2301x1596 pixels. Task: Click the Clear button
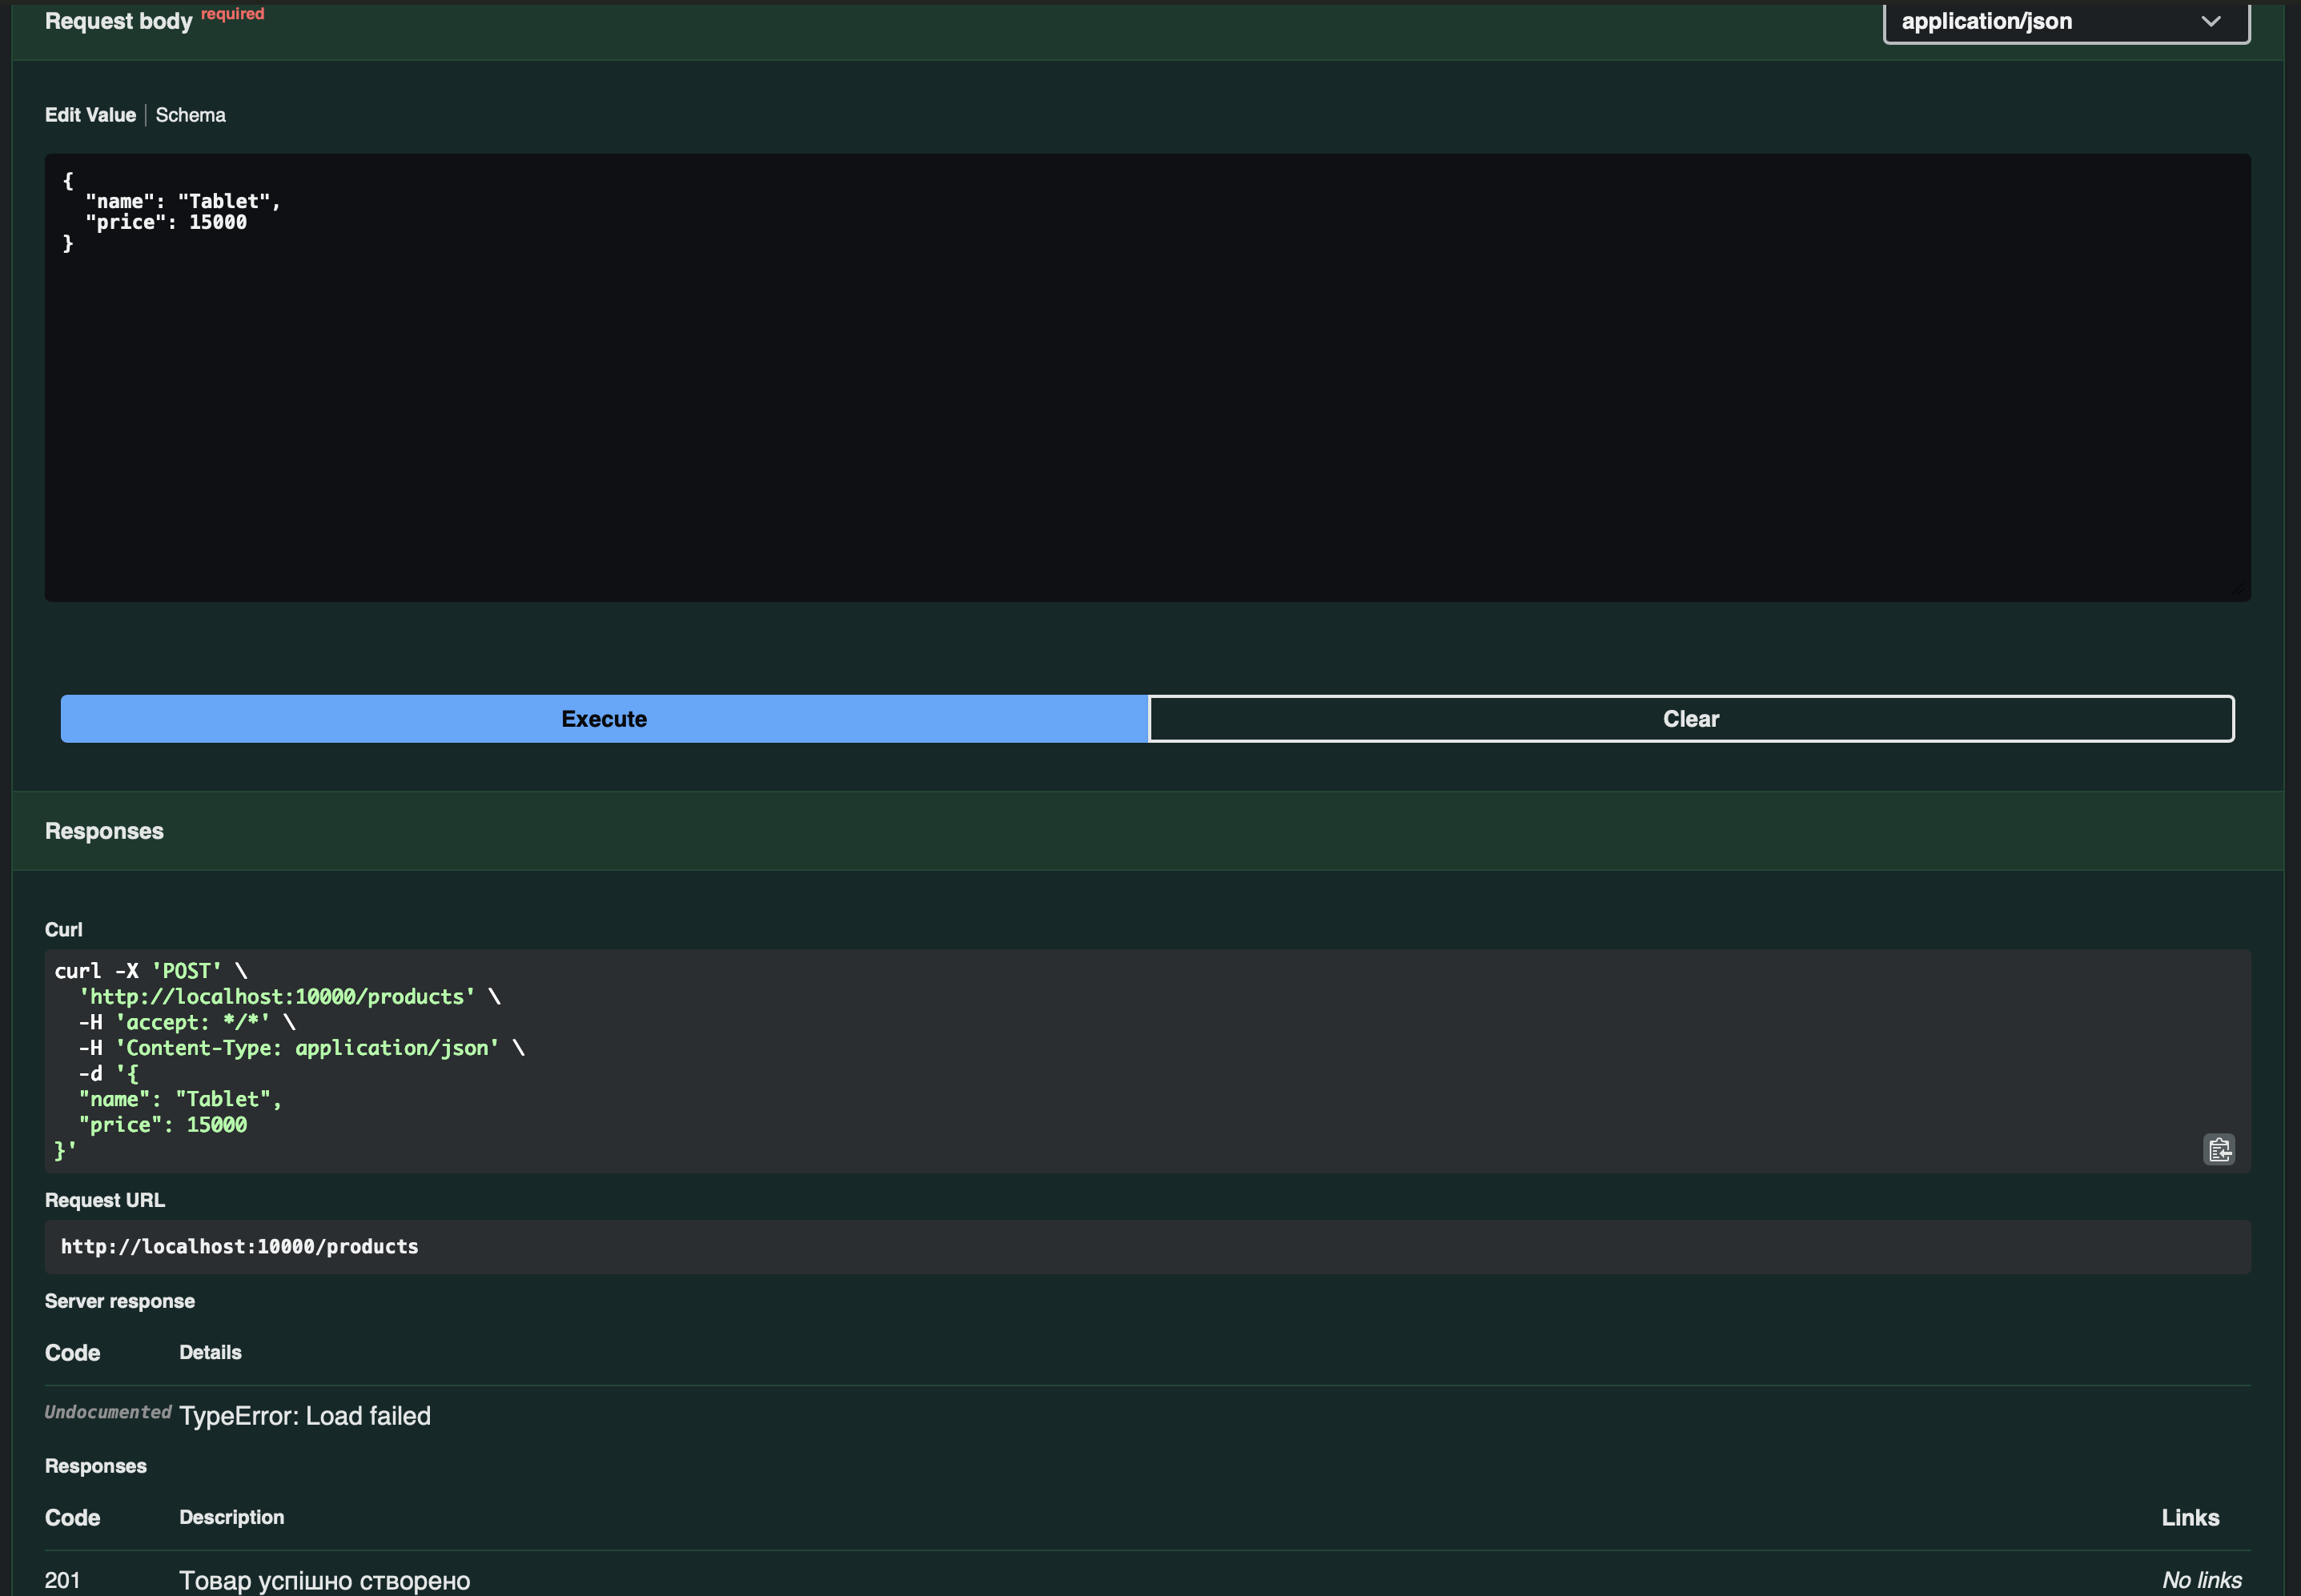coord(1691,718)
